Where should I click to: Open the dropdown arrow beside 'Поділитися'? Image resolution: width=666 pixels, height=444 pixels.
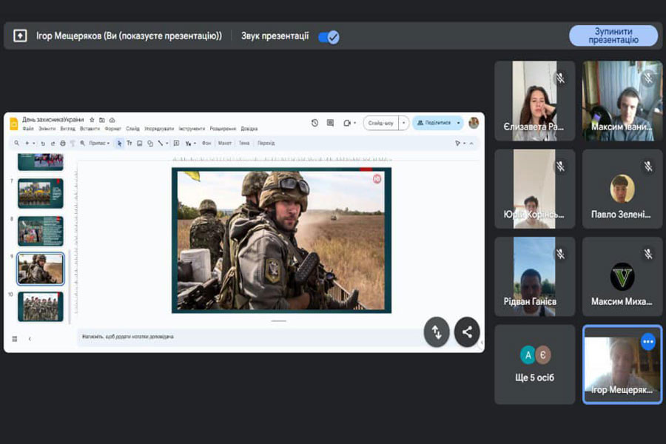pyautogui.click(x=459, y=123)
